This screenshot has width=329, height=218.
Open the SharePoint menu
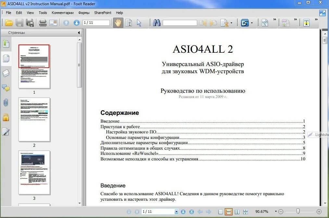click(x=103, y=13)
